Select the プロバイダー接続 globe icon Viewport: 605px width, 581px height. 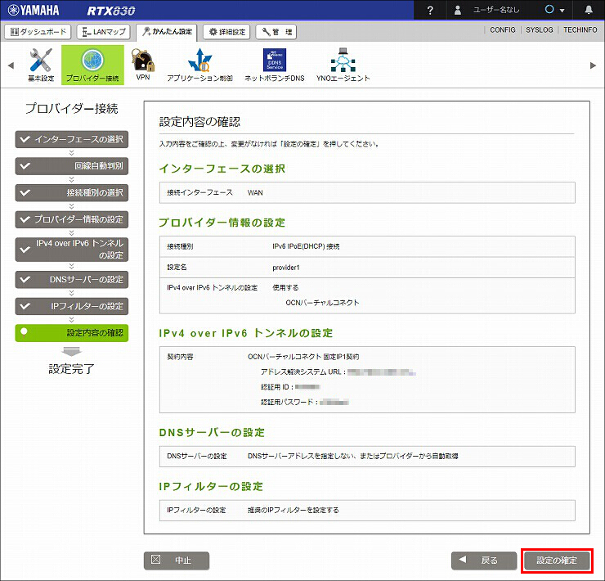(92, 65)
